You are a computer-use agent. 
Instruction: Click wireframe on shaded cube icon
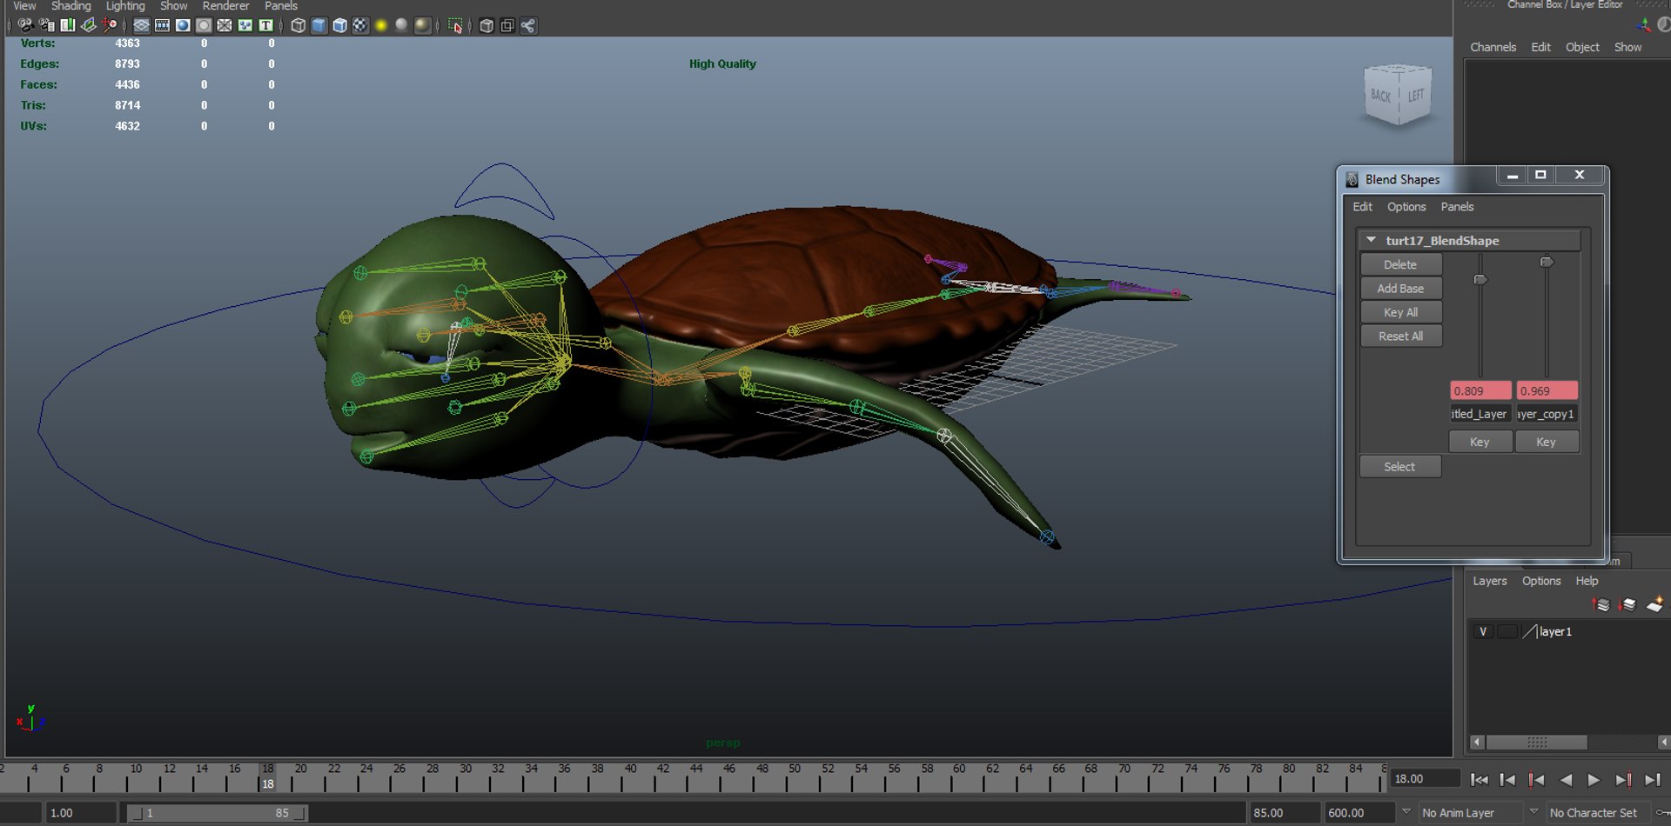(x=339, y=25)
